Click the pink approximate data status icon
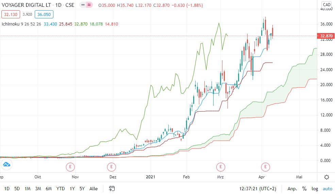The image size is (335, 194). tap(89, 5)
